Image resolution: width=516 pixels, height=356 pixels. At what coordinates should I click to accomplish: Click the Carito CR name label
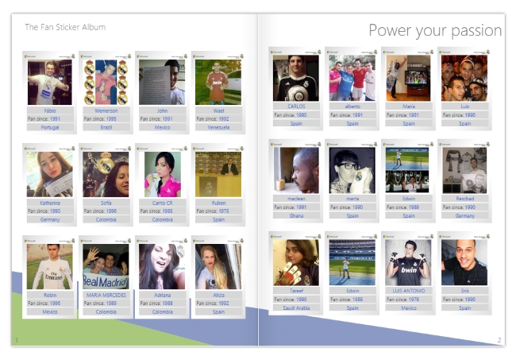click(162, 203)
